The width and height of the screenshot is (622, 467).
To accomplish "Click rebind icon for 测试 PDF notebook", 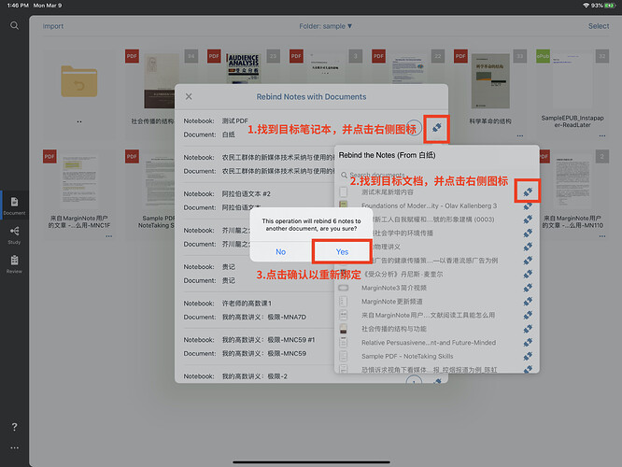I will tap(437, 128).
